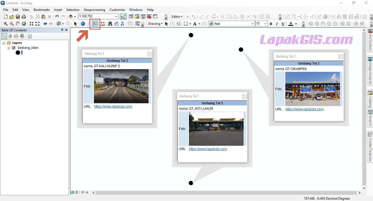Activate the Identify tool
Screen dimensions: 373x201
pos(83,23)
